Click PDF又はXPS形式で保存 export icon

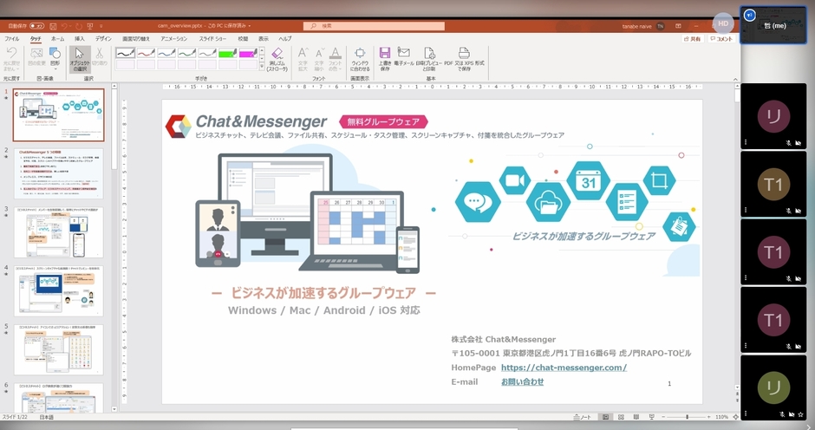(464, 59)
